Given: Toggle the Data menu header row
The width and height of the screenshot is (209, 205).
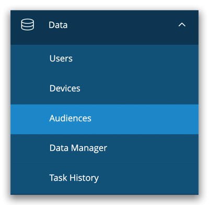Looking at the screenshot, I should (104, 28).
